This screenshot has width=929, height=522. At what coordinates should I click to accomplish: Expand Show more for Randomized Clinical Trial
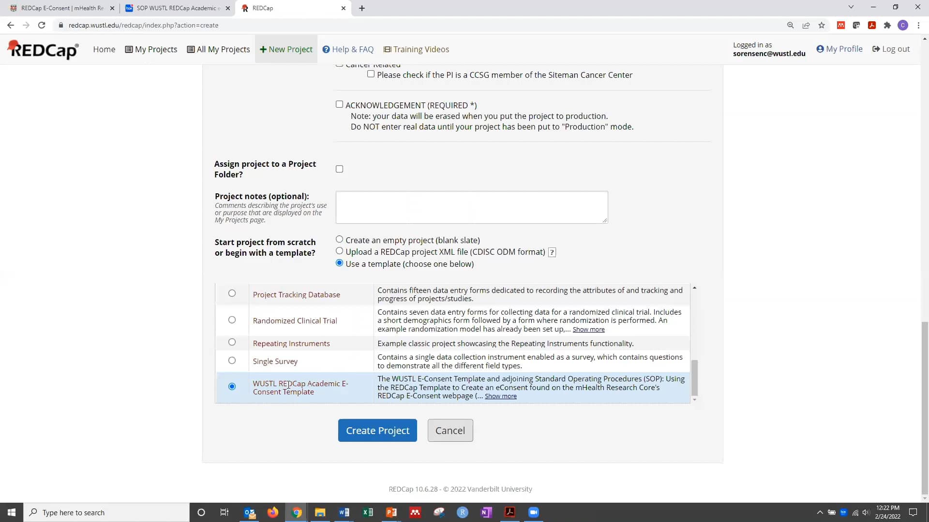pyautogui.click(x=588, y=330)
